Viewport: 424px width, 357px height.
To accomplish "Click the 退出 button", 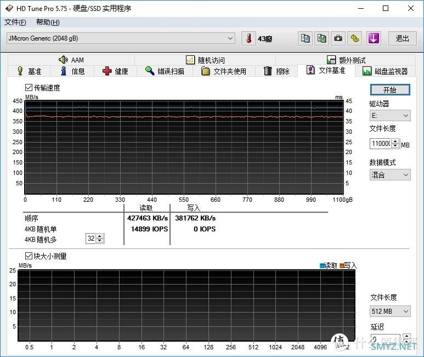I will pos(402,38).
